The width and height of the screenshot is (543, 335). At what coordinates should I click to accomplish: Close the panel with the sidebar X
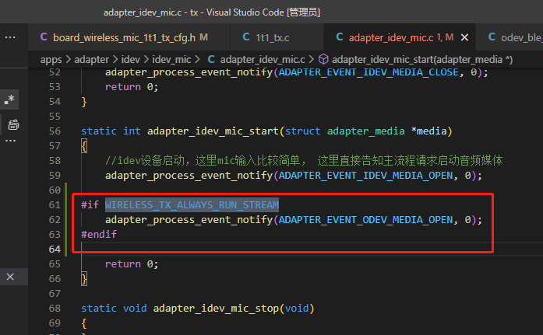[x=10, y=277]
